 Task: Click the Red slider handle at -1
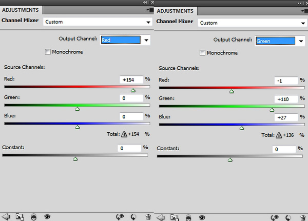tap(232, 91)
